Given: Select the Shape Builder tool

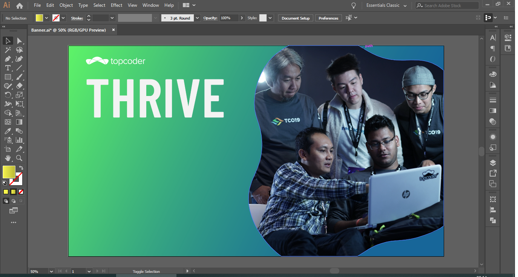Looking at the screenshot, I should point(8,113).
